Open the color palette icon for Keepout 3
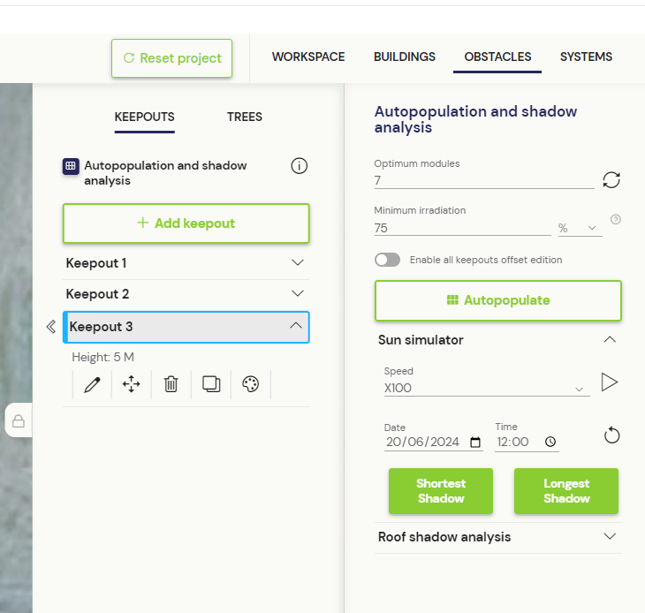The image size is (645, 613). [251, 384]
